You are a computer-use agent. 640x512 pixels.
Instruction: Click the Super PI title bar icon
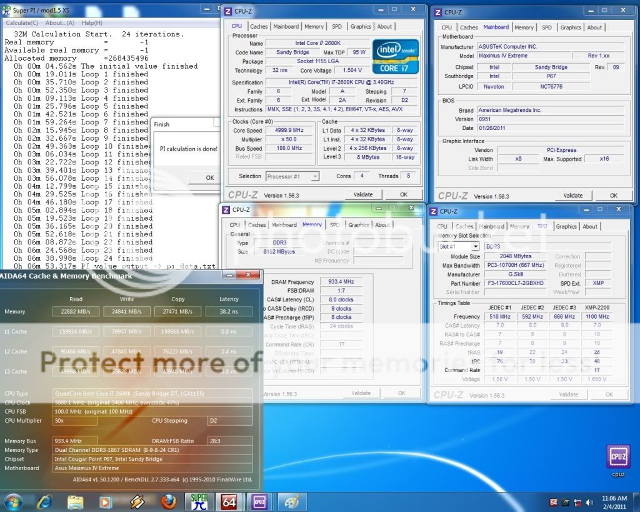[x=6, y=10]
